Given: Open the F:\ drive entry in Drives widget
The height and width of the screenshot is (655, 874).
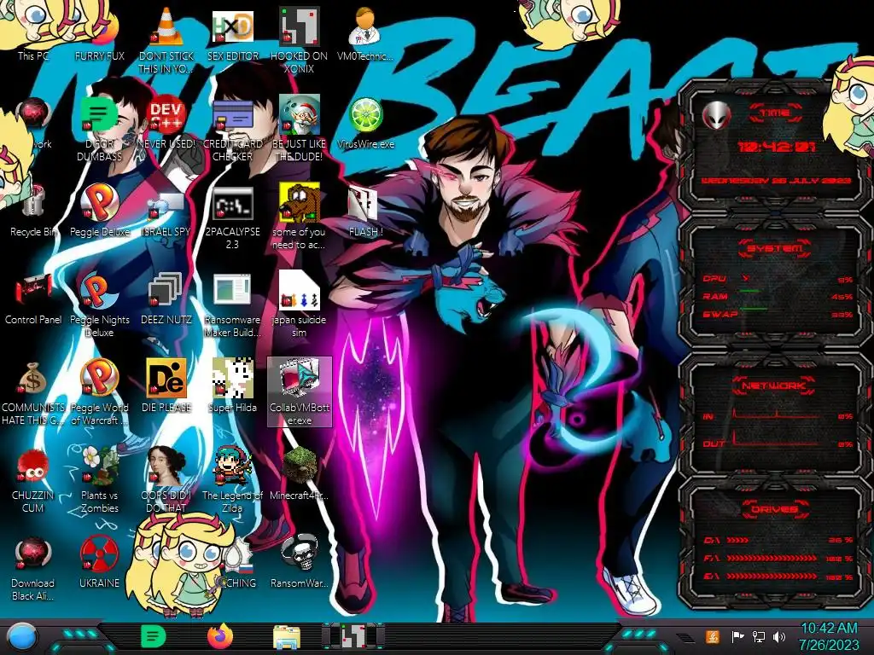Looking at the screenshot, I should (x=778, y=558).
